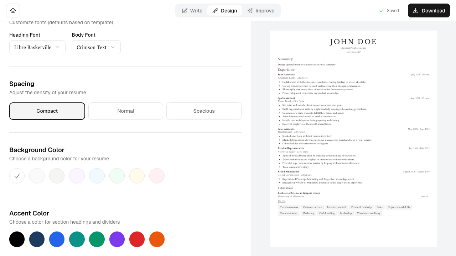Click the download arrow icon
Screen dimensions: 456x256
tap(416, 11)
